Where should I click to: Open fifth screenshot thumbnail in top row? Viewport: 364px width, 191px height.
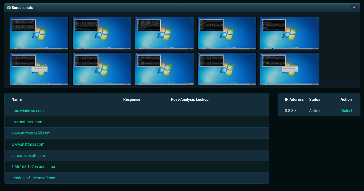pyautogui.click(x=290, y=33)
